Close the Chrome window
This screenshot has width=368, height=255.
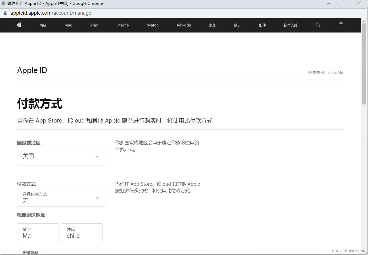[359, 3]
